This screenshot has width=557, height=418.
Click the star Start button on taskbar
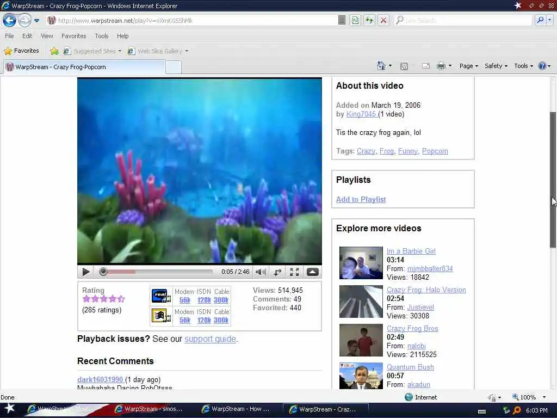[x=10, y=409]
